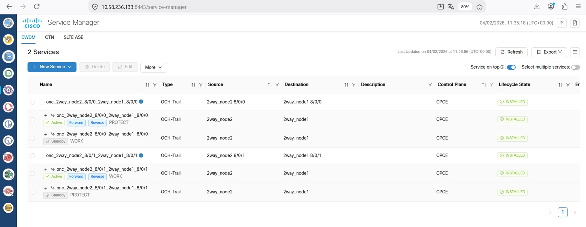The width and height of the screenshot is (586, 227).
Task: Select radio for 8/0/1 Active WORK row
Action: (x=33, y=173)
